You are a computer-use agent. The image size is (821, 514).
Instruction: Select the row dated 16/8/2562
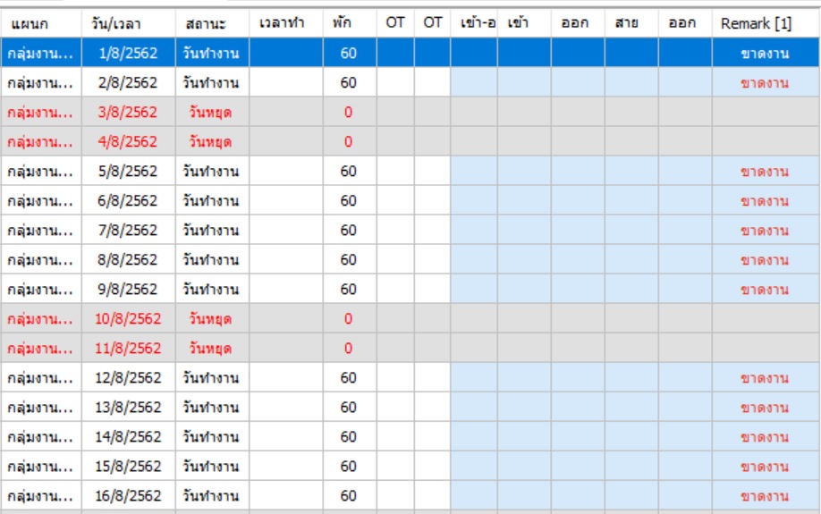410,496
